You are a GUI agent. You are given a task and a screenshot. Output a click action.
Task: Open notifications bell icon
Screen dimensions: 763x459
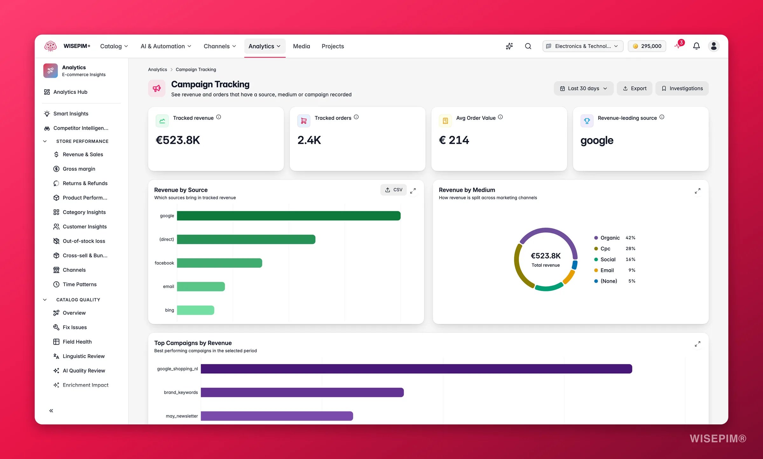(x=696, y=46)
